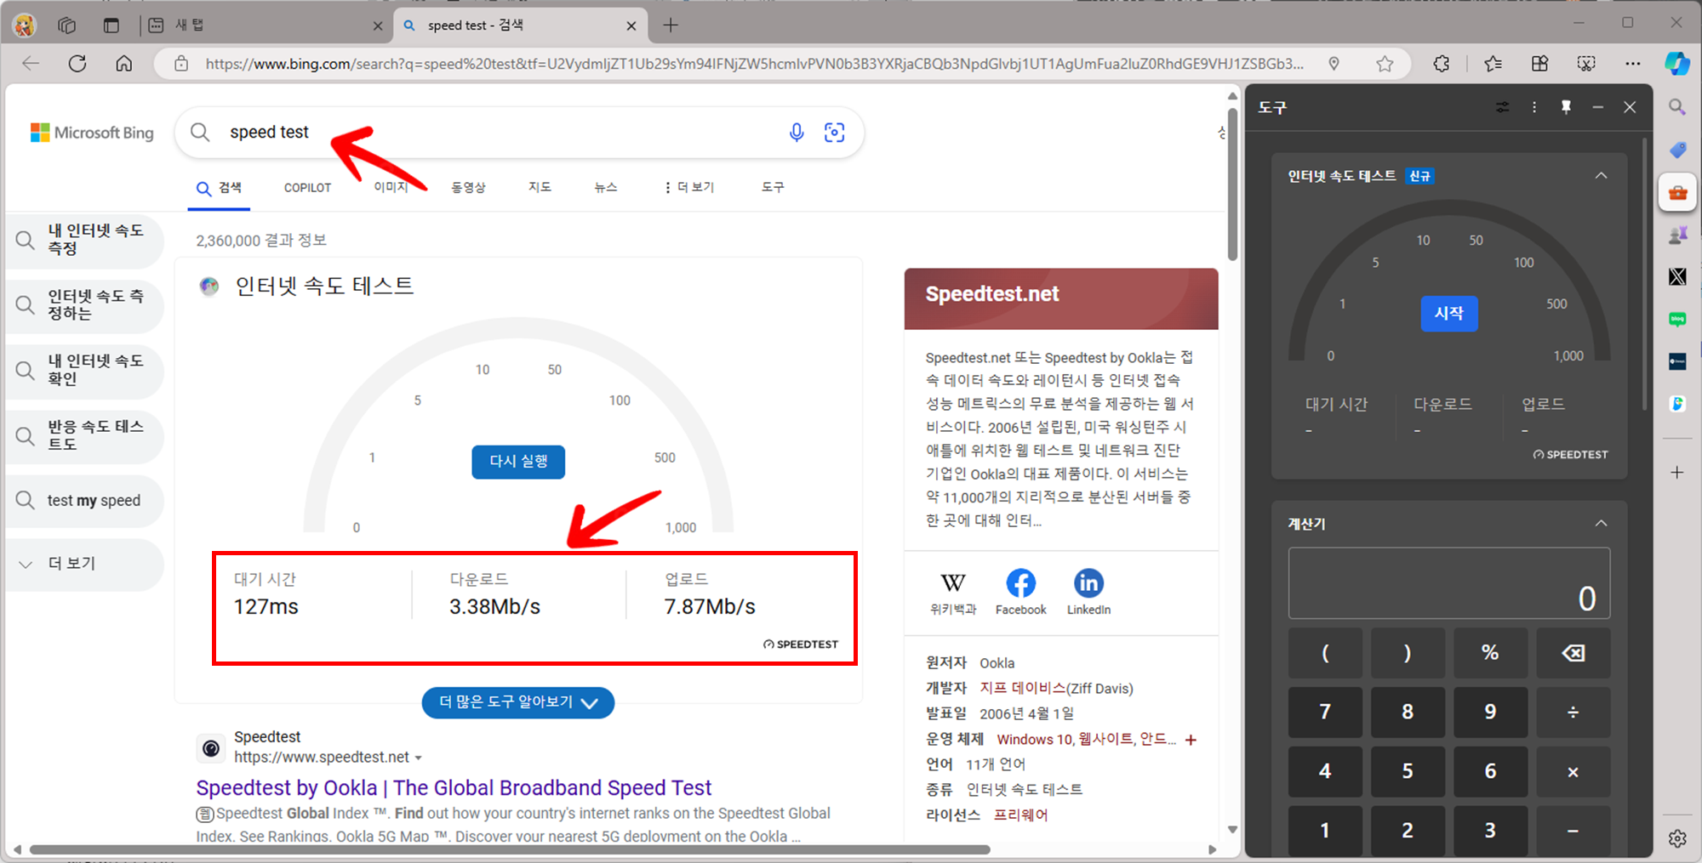This screenshot has width=1702, height=863.
Task: Open the Naver blog sidebar icon
Action: point(1677,319)
